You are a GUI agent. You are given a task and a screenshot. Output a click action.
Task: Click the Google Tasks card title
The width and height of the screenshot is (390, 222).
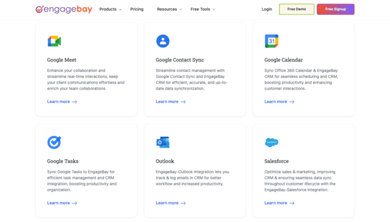tap(62, 161)
